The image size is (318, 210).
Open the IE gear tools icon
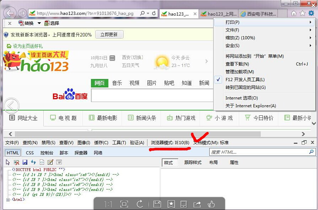pyautogui.click(x=311, y=13)
